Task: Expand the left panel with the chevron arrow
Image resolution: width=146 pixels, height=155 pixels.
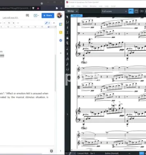Action: 68,114
